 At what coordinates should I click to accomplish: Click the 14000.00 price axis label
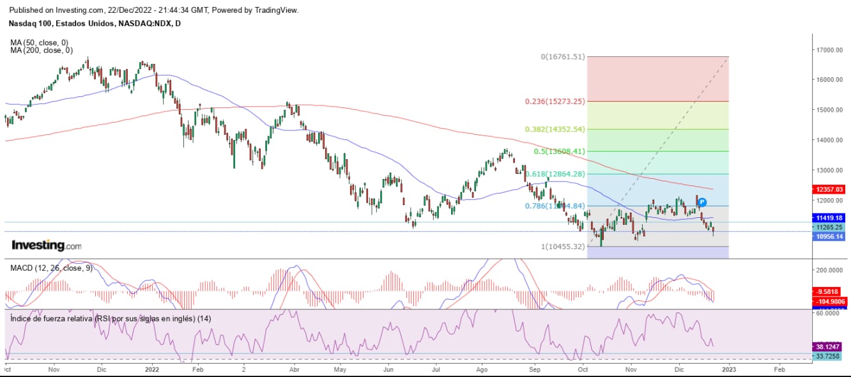829,140
